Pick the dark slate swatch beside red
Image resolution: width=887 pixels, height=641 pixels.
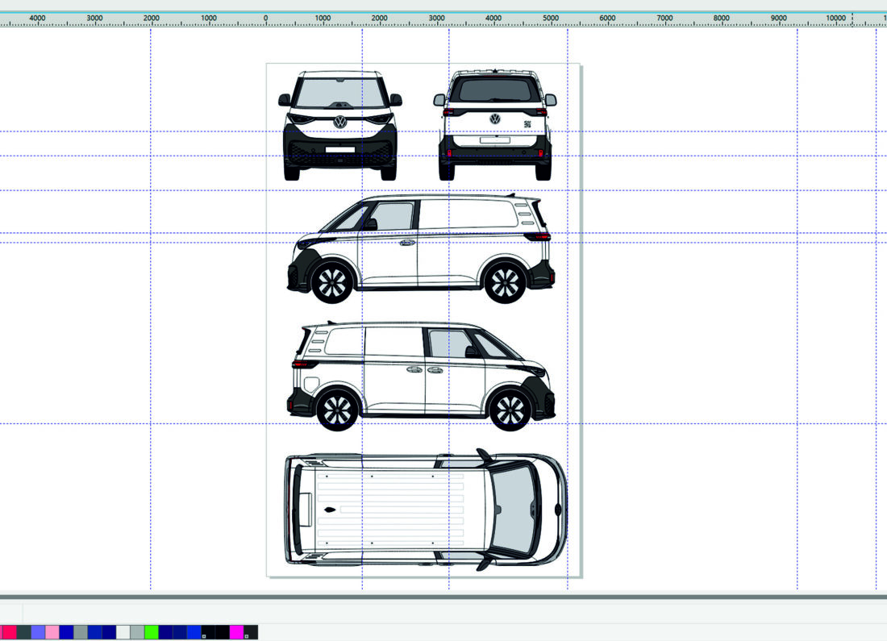[x=23, y=632]
